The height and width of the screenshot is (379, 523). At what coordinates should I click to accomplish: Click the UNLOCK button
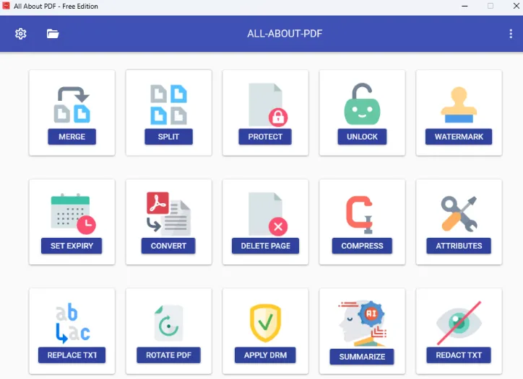(362, 137)
